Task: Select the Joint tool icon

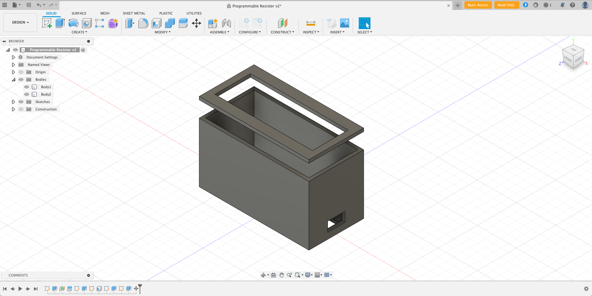Action: pos(226,23)
